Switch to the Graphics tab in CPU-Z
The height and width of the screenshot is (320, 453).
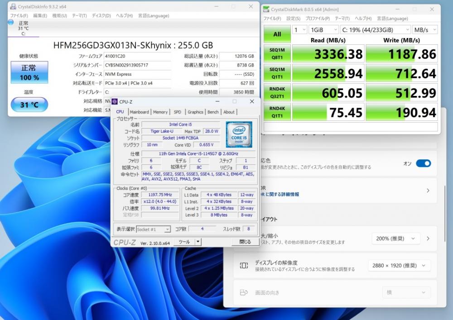(195, 112)
